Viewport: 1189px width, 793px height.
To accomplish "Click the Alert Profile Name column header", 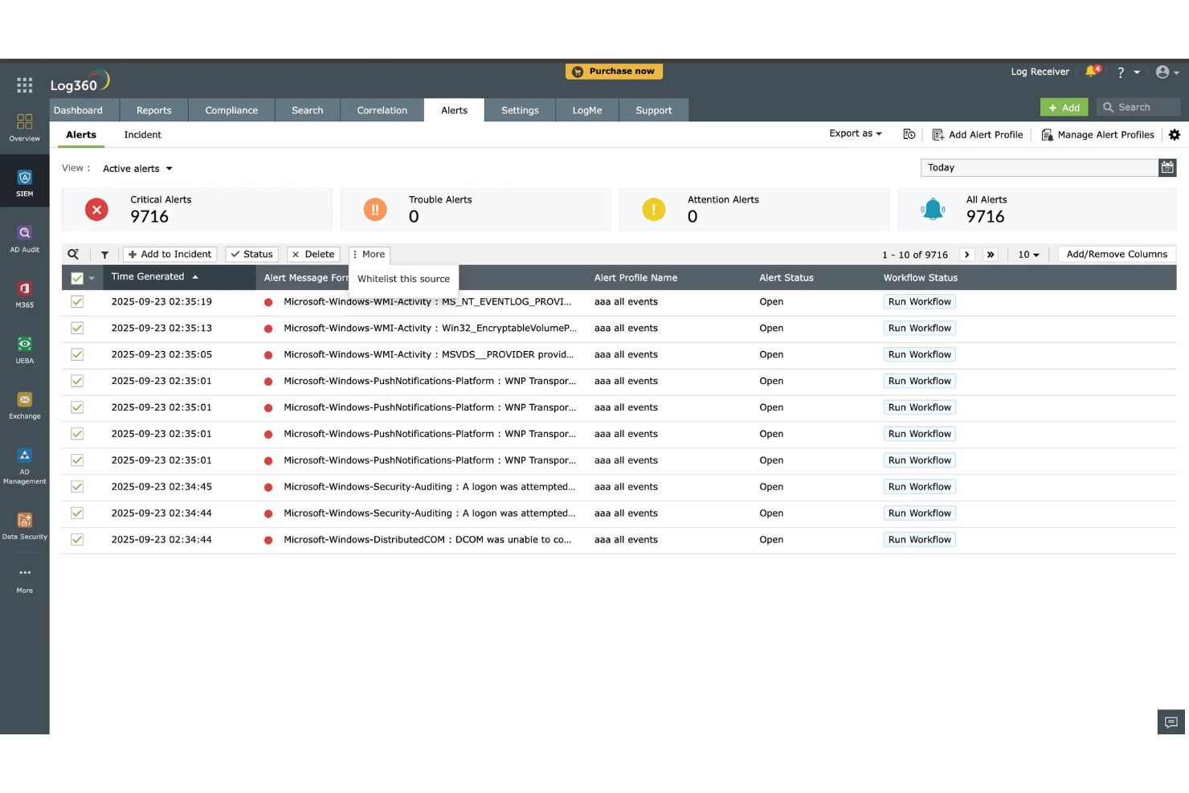I will click(635, 278).
